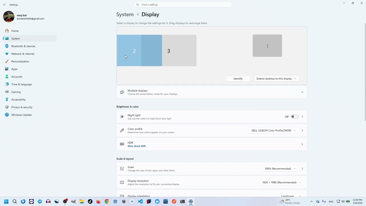Open Time & language settings

pyautogui.click(x=30, y=84)
